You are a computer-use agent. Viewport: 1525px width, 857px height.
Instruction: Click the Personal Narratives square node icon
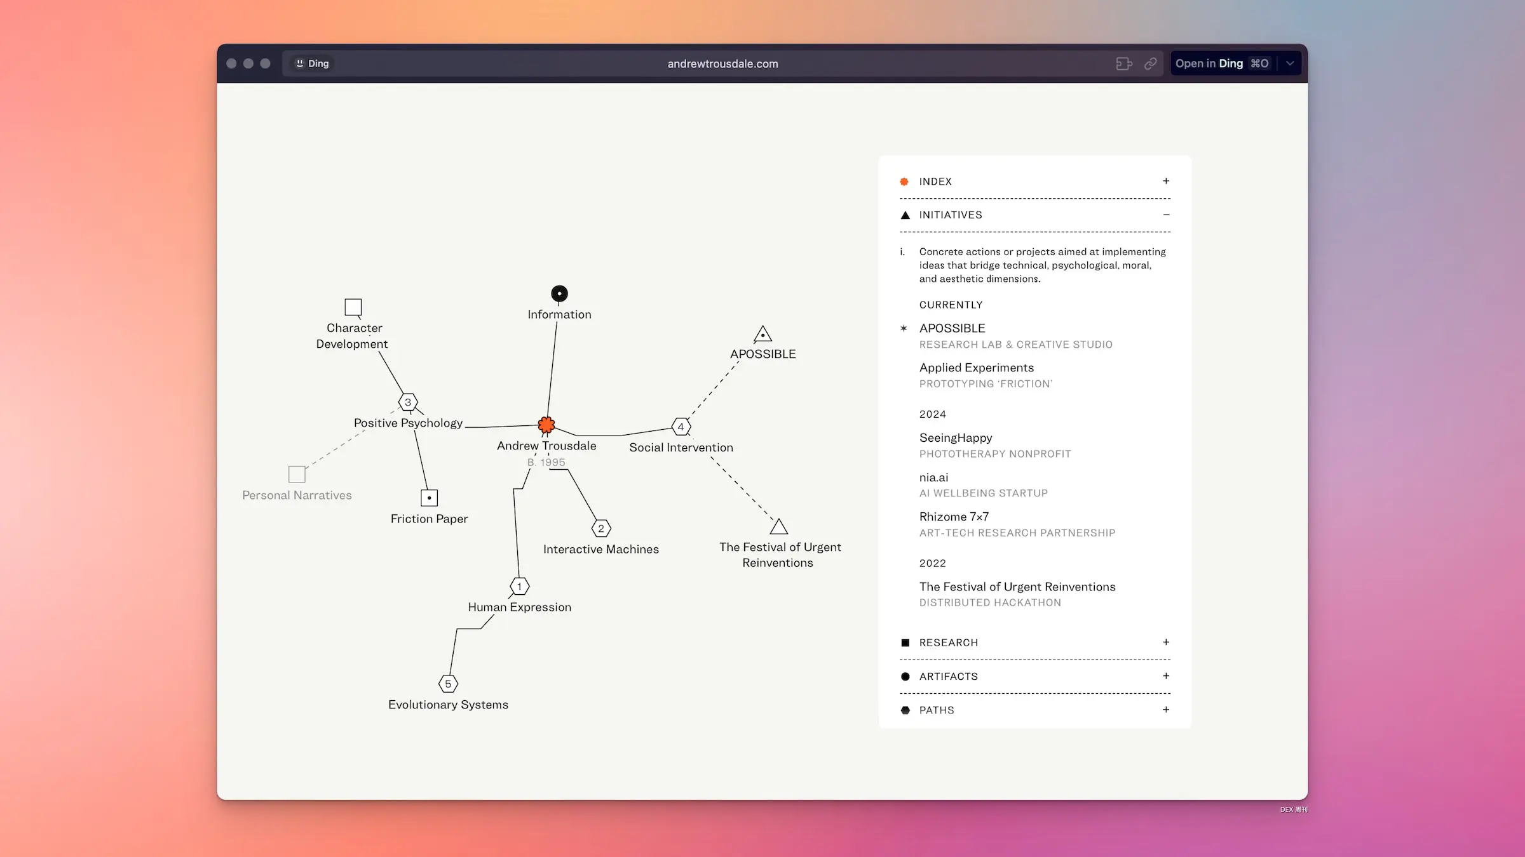pos(297,473)
